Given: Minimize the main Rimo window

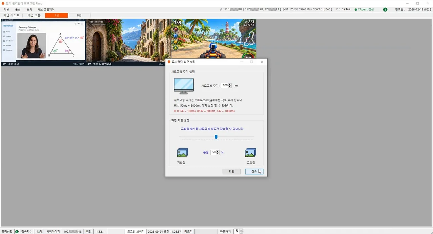Looking at the screenshot, I should coord(408,3).
